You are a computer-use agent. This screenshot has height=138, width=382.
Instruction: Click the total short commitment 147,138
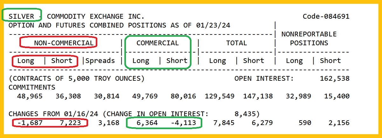258,96
